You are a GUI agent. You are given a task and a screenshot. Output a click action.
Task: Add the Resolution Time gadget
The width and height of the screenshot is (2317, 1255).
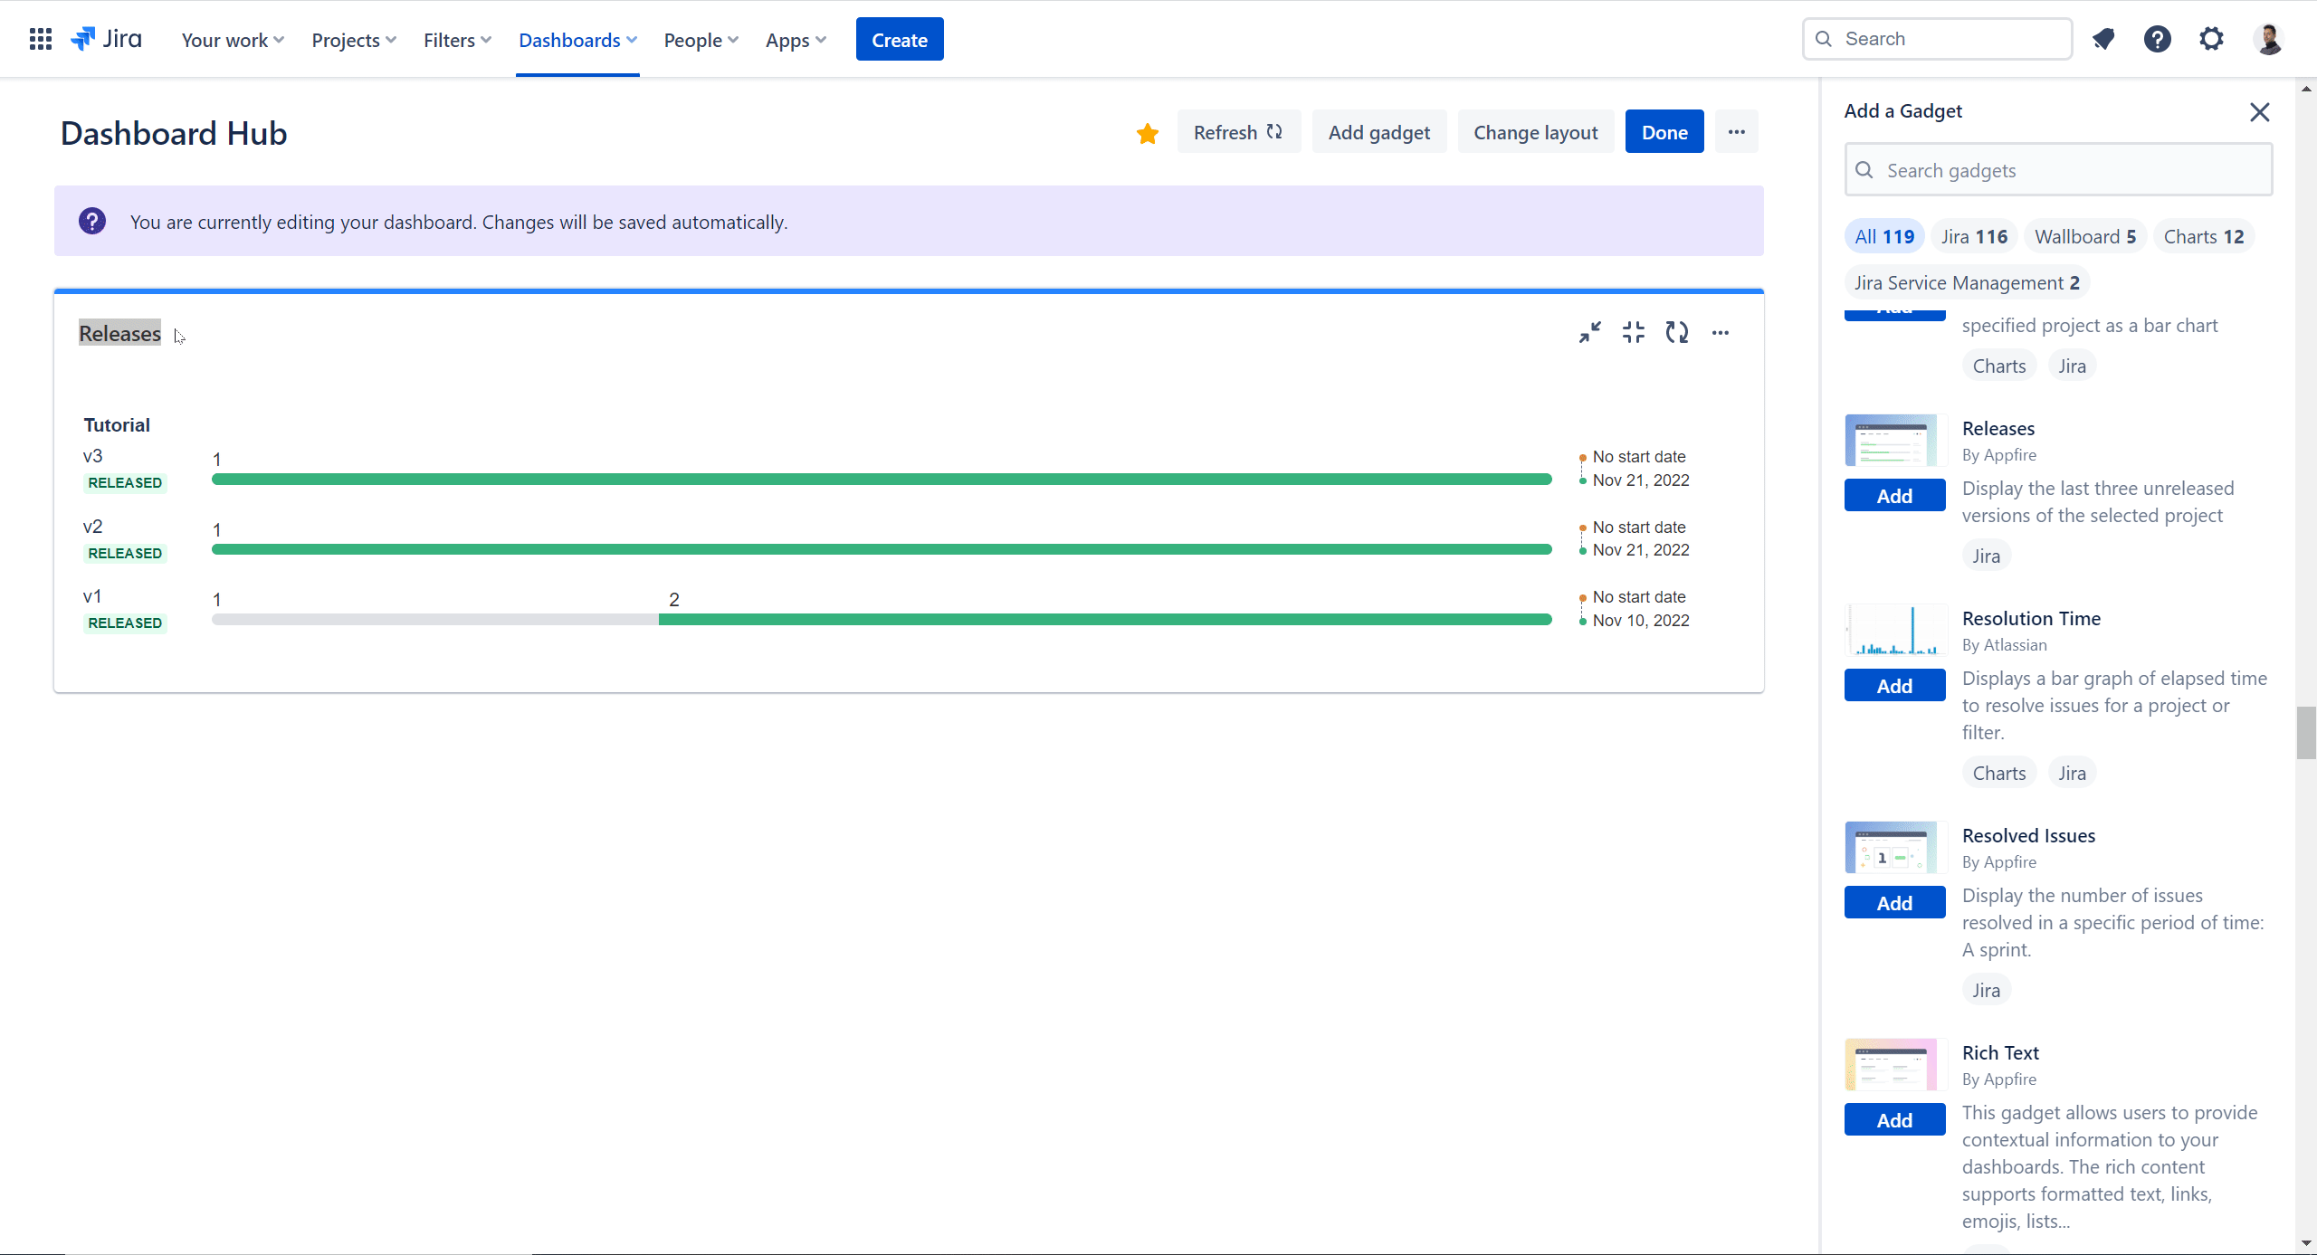tap(1894, 686)
